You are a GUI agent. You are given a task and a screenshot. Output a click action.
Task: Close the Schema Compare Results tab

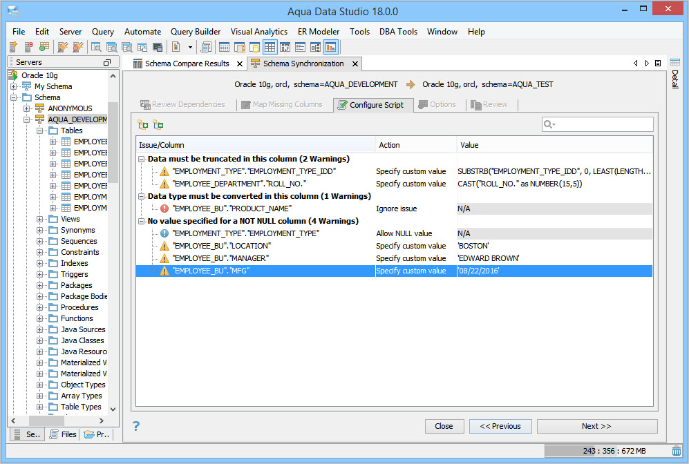tap(240, 64)
